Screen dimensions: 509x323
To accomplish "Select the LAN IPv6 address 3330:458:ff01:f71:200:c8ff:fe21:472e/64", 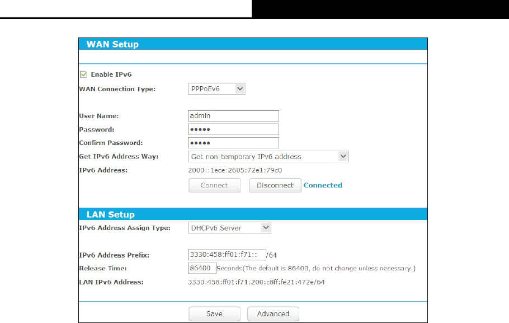I will [256, 282].
